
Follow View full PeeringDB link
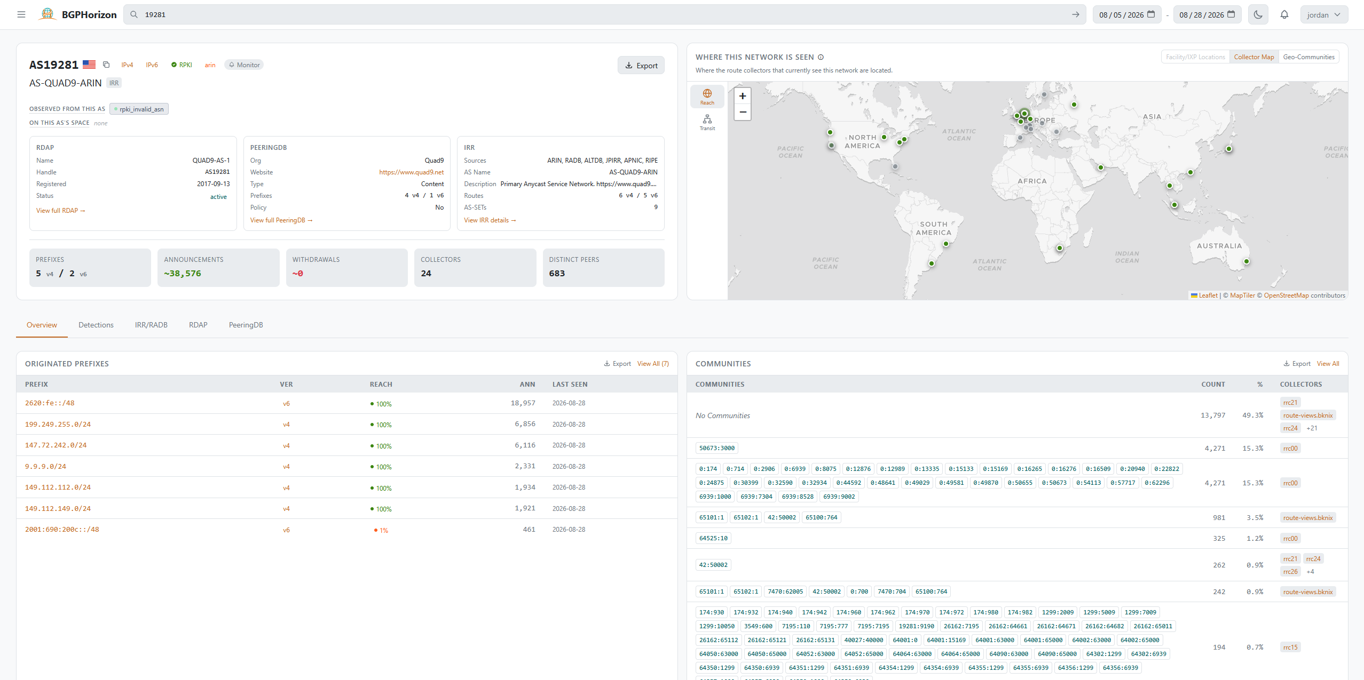coord(281,220)
